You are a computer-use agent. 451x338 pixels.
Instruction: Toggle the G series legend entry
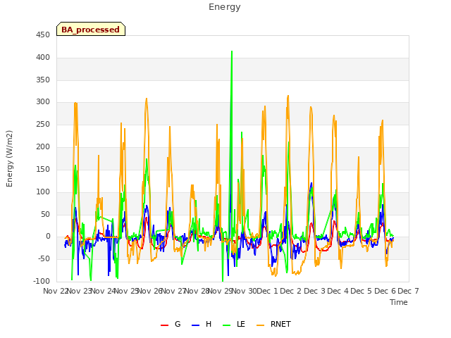171,324
